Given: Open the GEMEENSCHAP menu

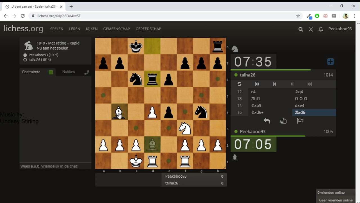Looking at the screenshot, I should (x=116, y=29).
